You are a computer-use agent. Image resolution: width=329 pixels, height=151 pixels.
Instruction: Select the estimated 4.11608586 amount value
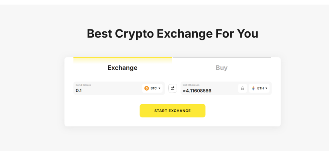tap(197, 91)
